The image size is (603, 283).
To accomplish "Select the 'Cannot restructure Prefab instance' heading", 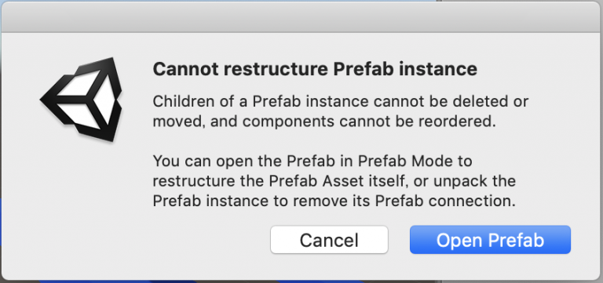I will [x=315, y=70].
